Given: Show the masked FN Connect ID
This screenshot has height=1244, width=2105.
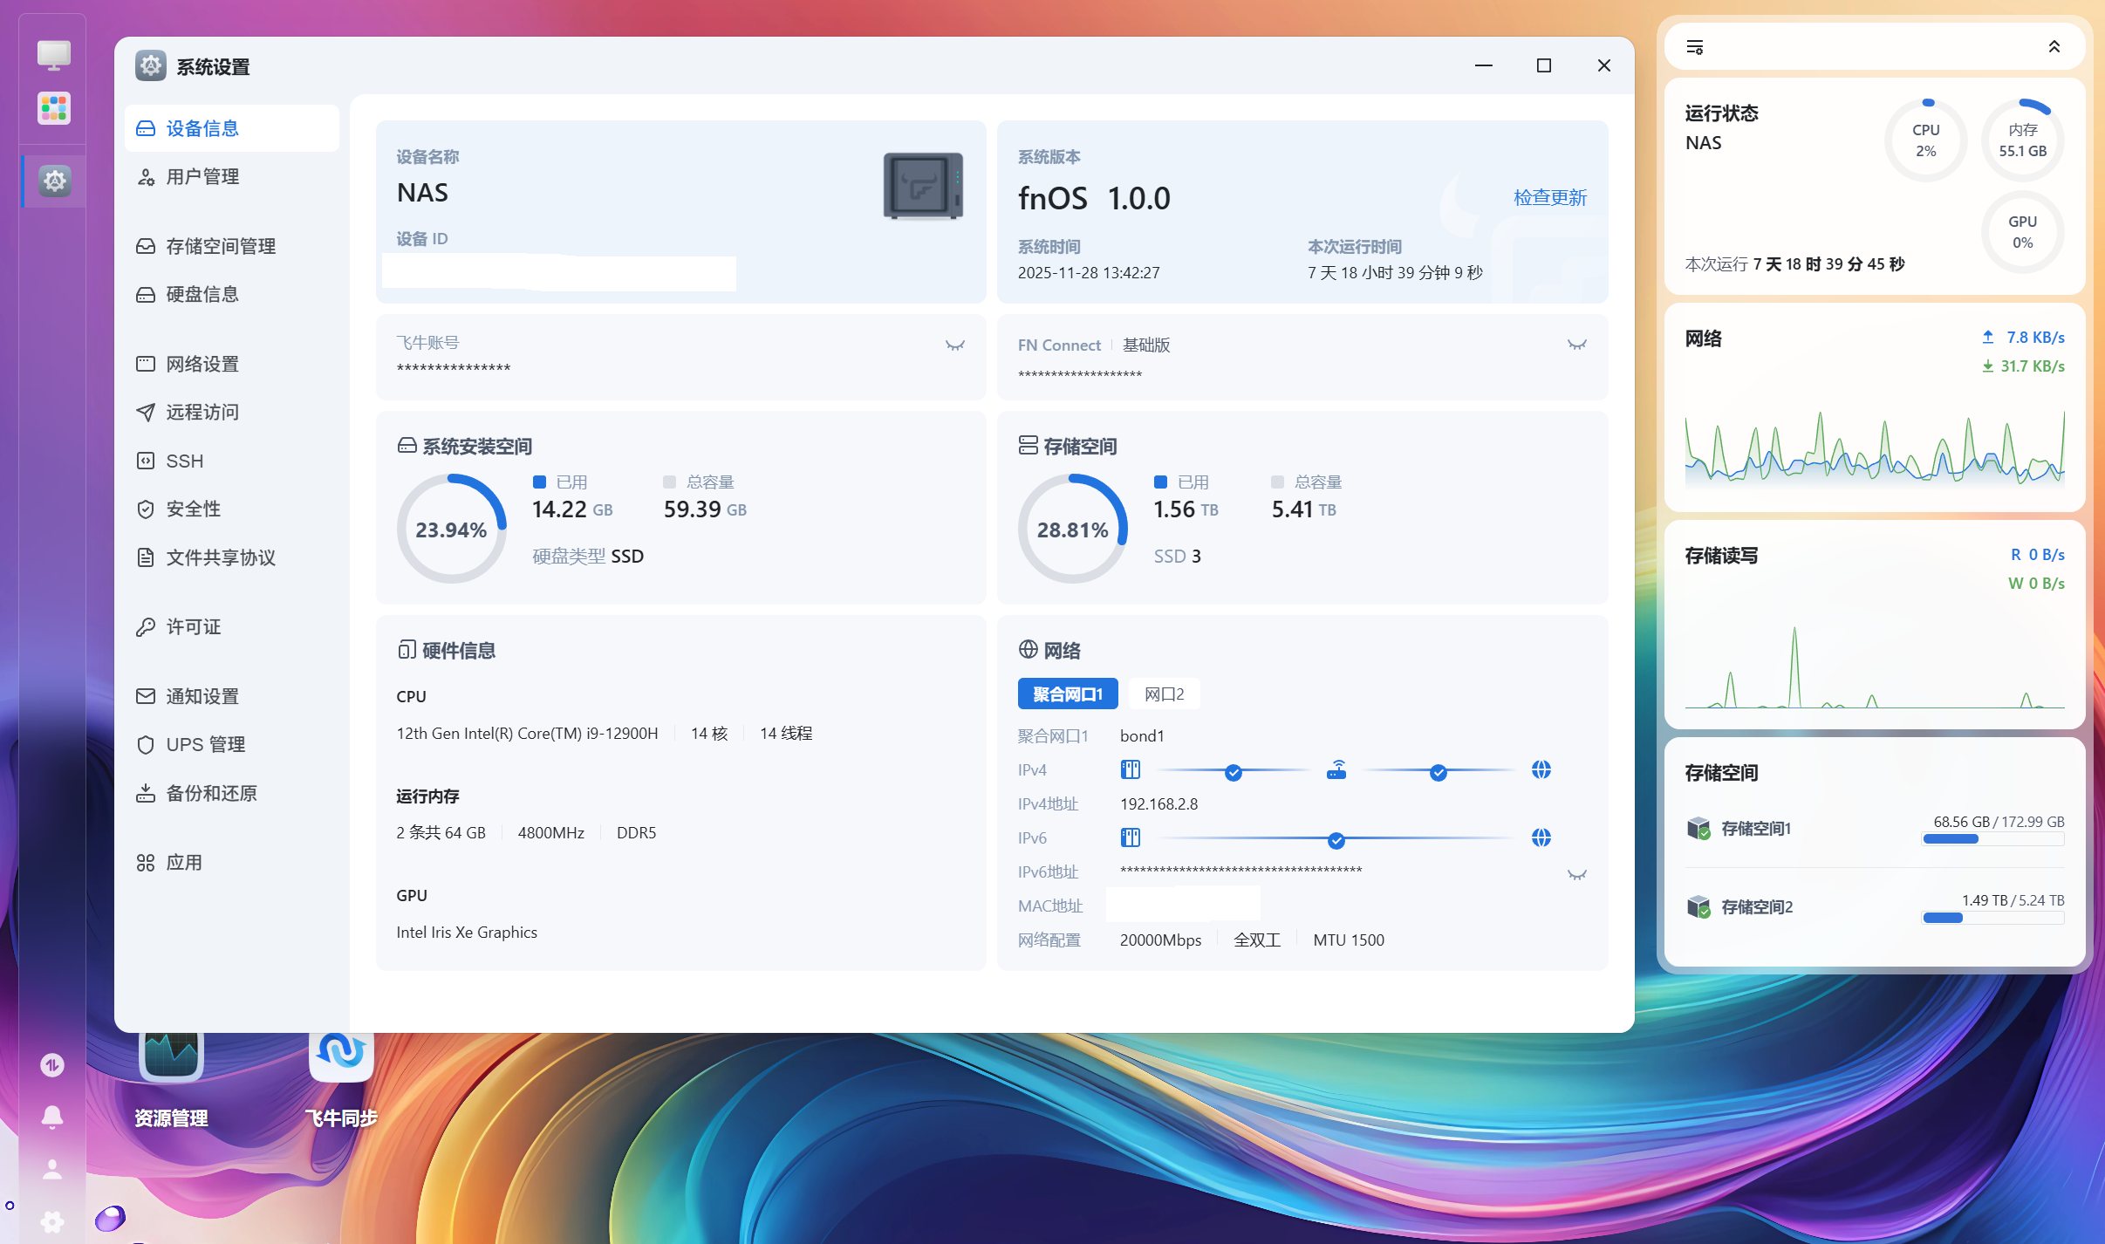Looking at the screenshot, I should 1576,345.
